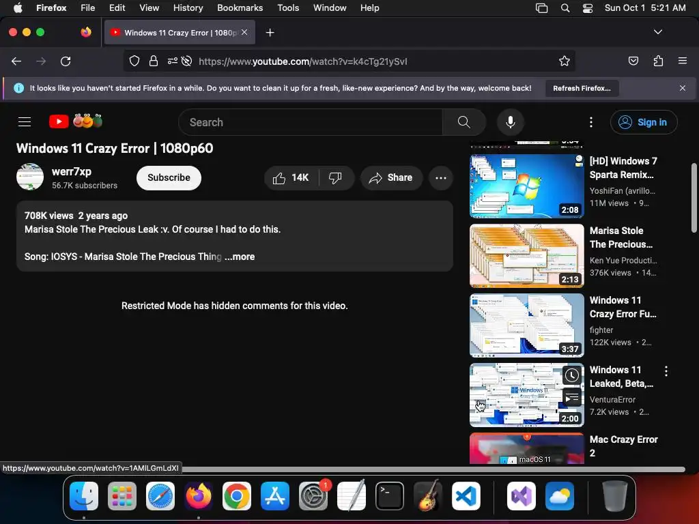The image size is (699, 524).
Task: Start voice search with microphone icon
Action: click(x=511, y=122)
